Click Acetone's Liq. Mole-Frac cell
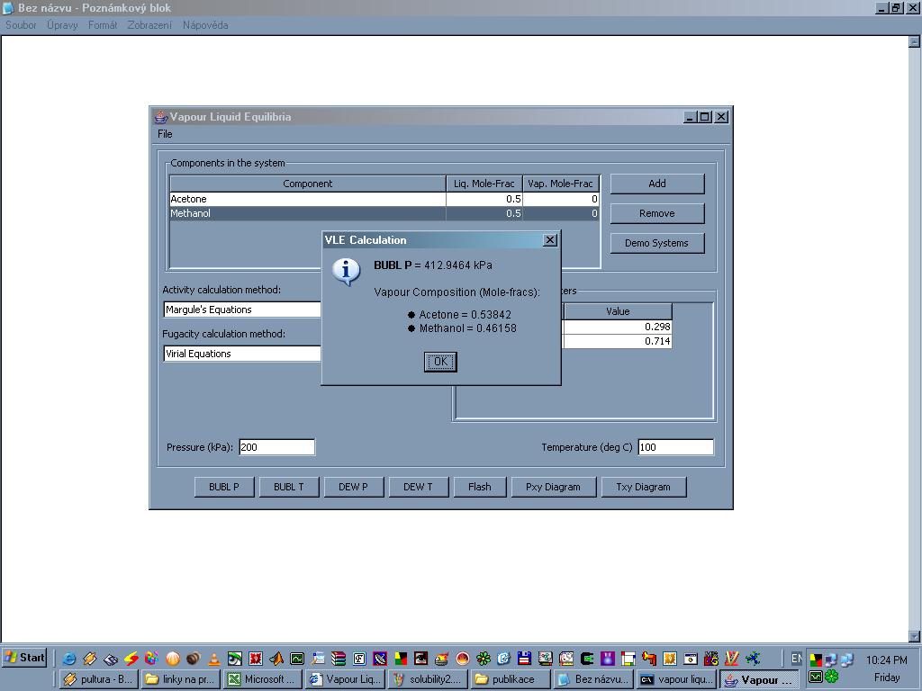Viewport: 922px width, 691px height. tap(484, 199)
